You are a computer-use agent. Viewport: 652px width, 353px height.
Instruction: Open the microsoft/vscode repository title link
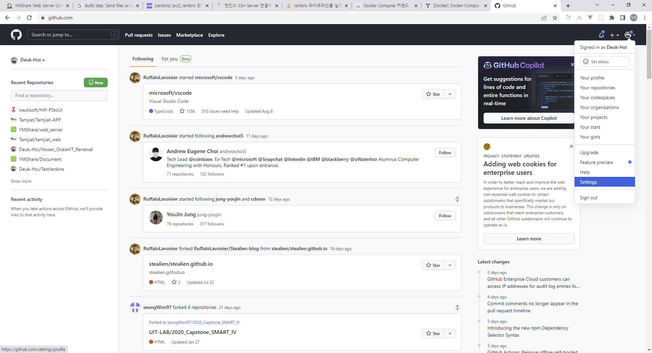170,93
